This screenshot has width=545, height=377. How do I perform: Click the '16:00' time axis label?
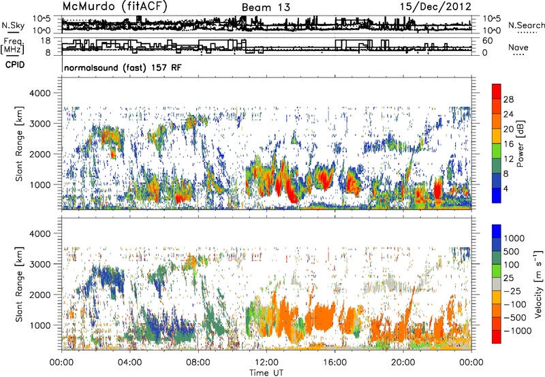point(335,363)
